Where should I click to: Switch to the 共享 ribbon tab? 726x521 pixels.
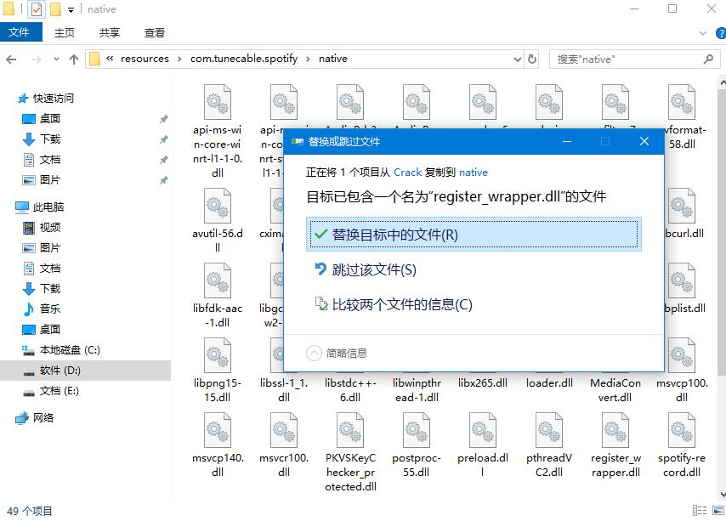[110, 33]
